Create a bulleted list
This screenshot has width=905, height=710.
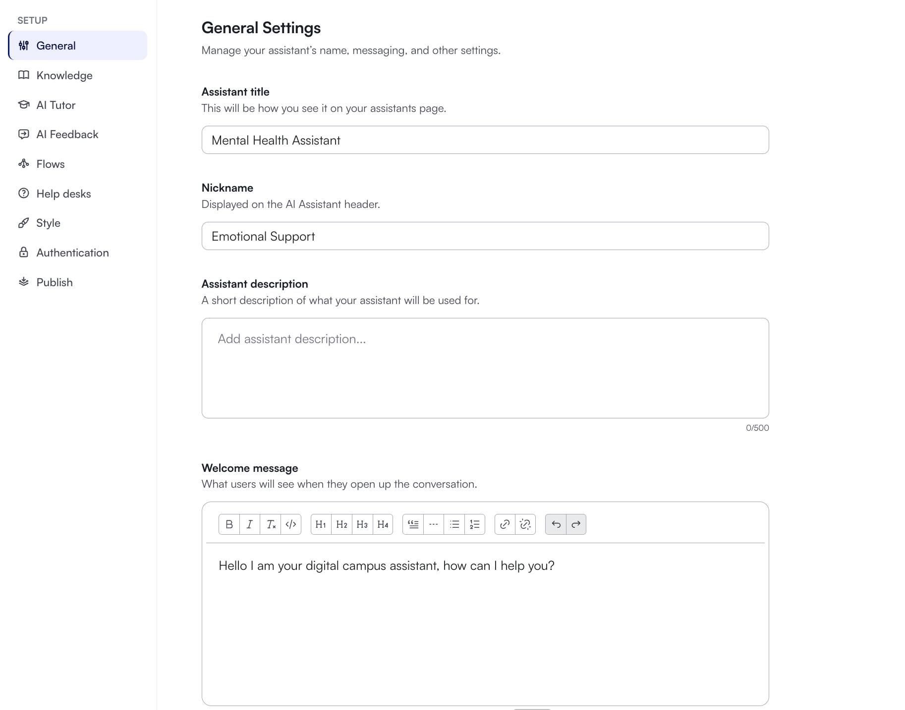[x=454, y=524]
